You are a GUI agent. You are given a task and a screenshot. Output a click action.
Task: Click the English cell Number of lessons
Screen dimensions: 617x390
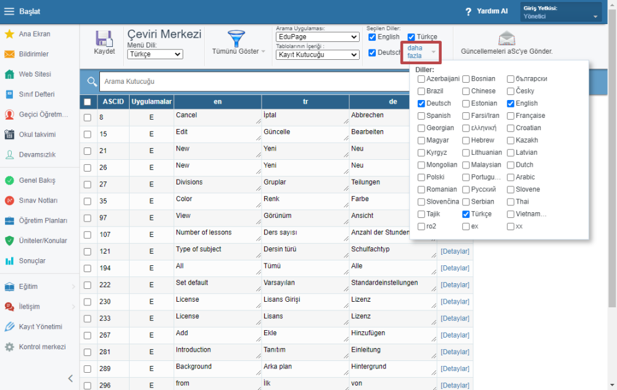(x=218, y=234)
